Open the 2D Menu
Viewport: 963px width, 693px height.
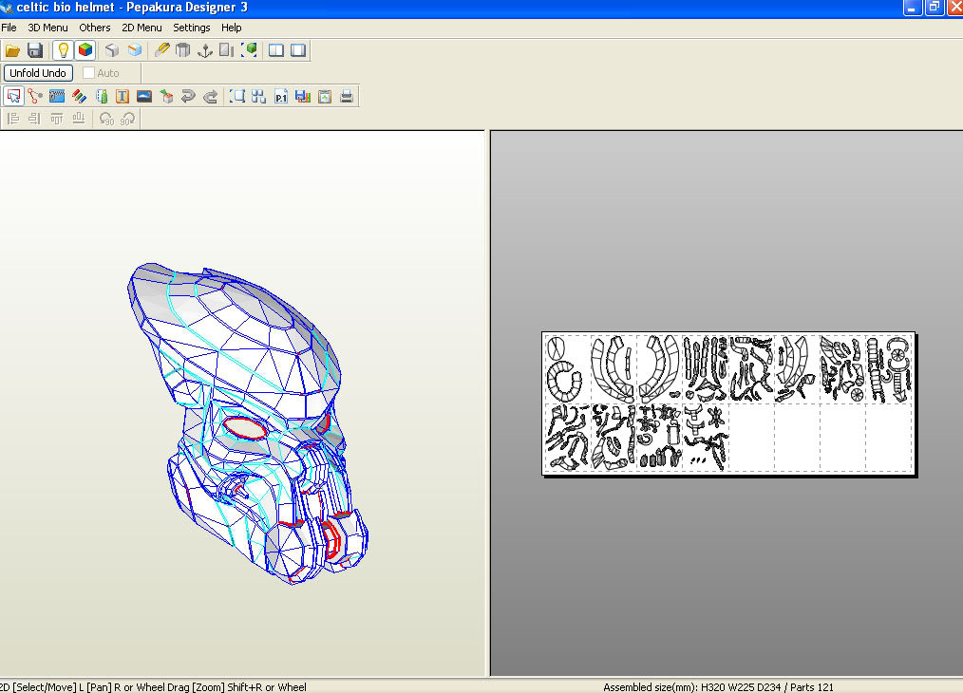(x=142, y=28)
